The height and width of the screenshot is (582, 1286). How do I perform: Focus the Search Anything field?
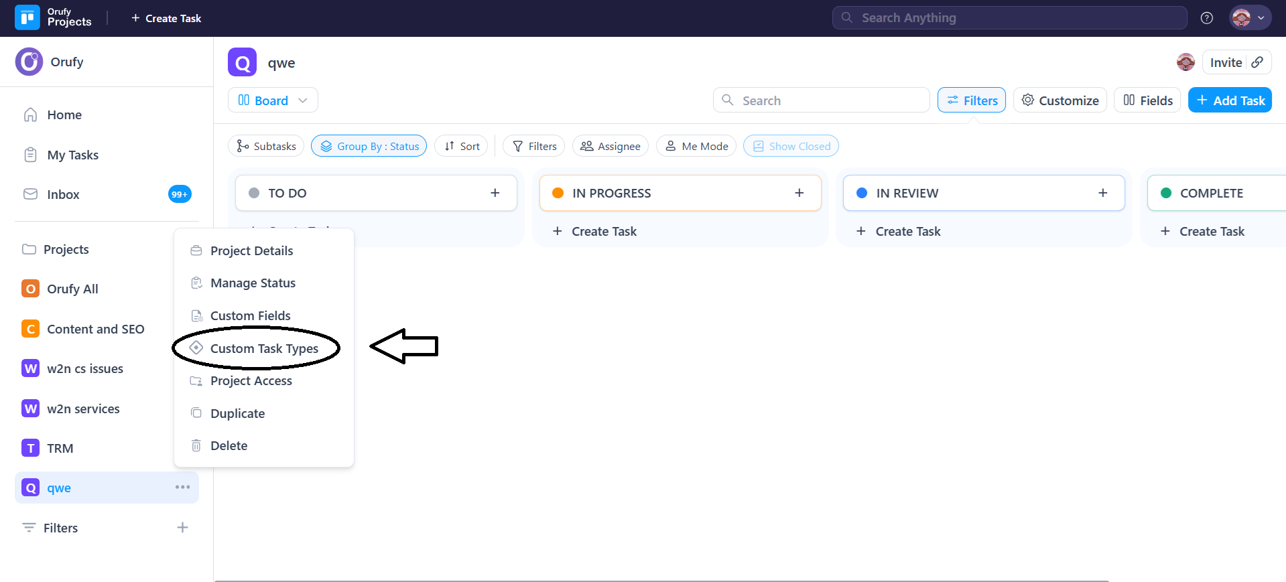(x=1009, y=18)
